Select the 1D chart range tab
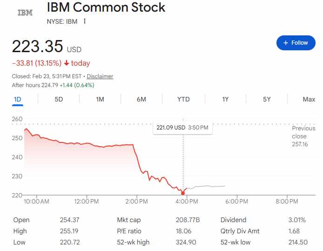The width and height of the screenshot is (323, 251). pos(18,99)
